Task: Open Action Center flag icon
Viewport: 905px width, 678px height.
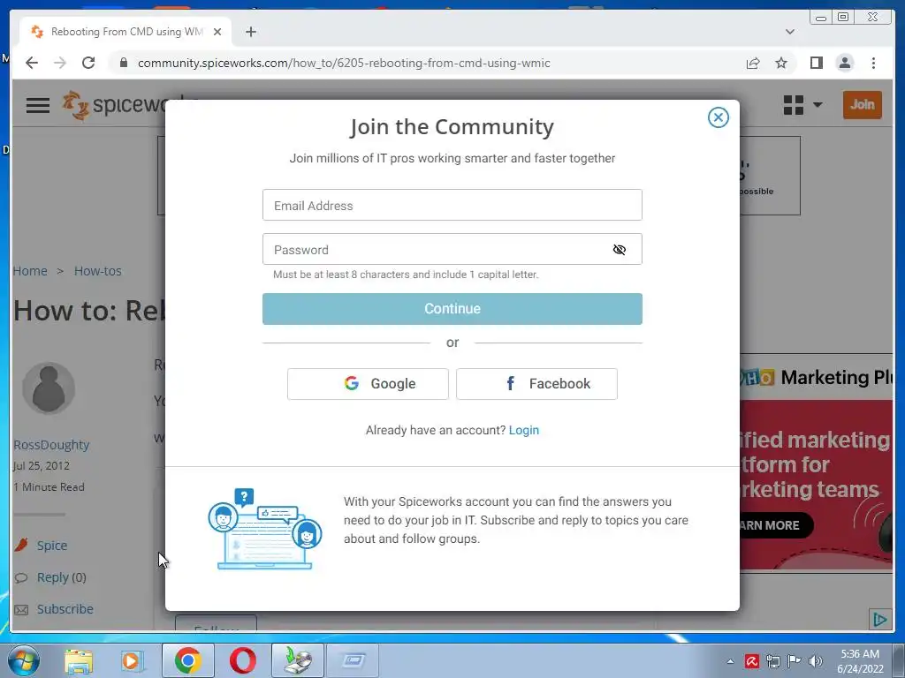Action: pos(795,661)
